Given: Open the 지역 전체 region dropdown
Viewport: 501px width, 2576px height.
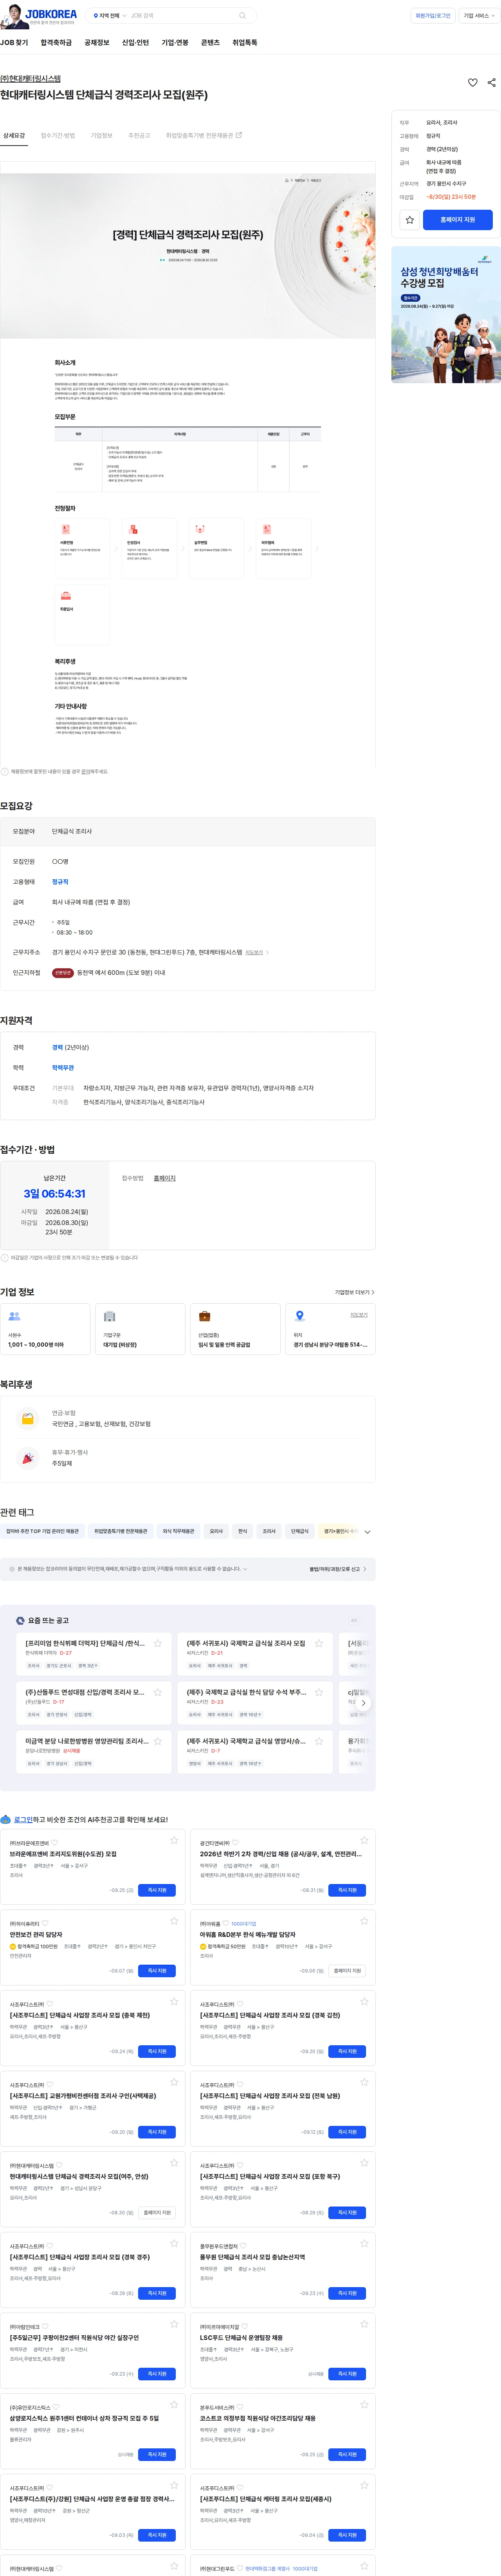Looking at the screenshot, I should (x=110, y=16).
